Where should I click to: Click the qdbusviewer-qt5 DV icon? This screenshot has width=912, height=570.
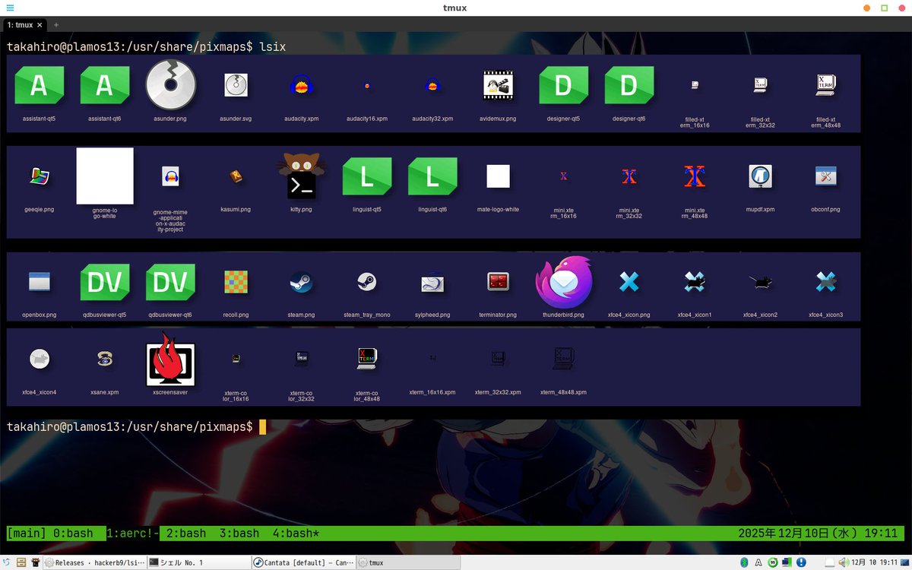click(104, 283)
